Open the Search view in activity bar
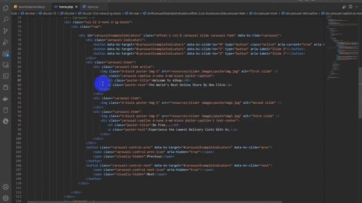362x203 pixels. [x=6, y=20]
